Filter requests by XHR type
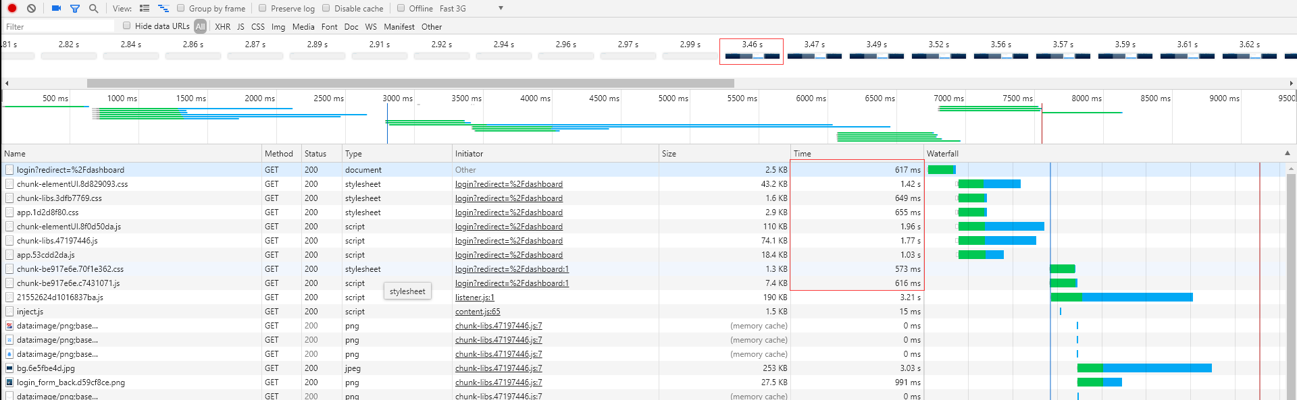 (x=223, y=26)
